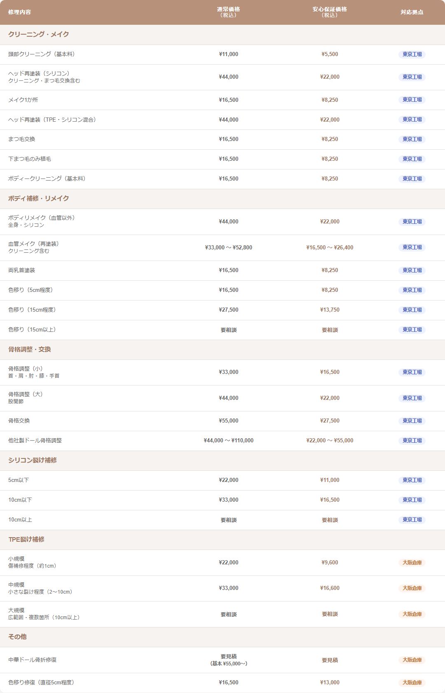445x693 pixels.
Task: Click メイク1か所 row label
Action: pyautogui.click(x=23, y=100)
